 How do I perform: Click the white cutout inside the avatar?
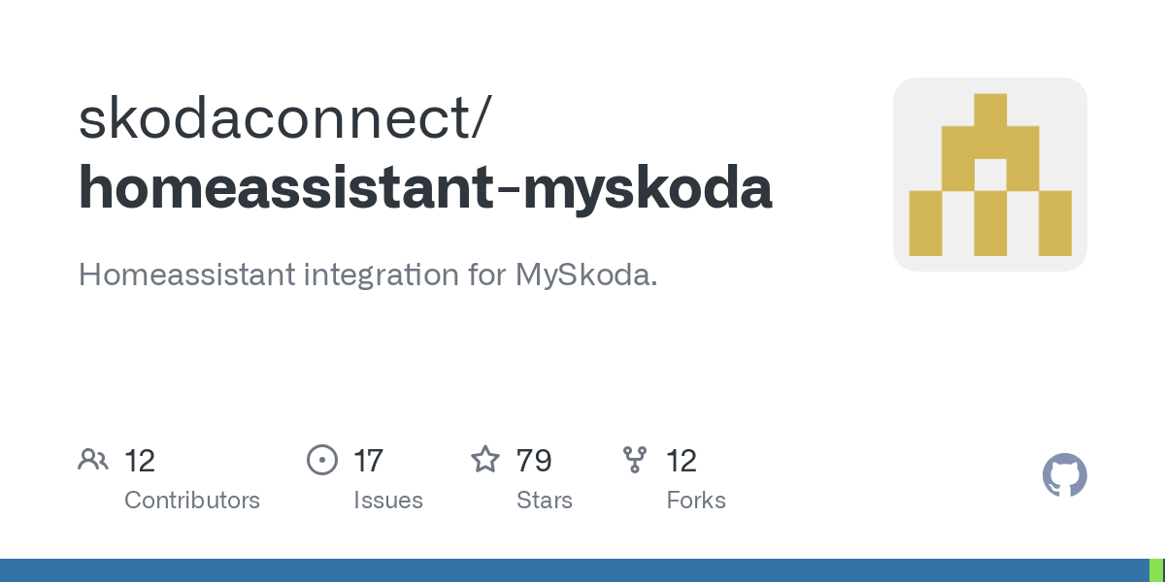[x=989, y=175]
